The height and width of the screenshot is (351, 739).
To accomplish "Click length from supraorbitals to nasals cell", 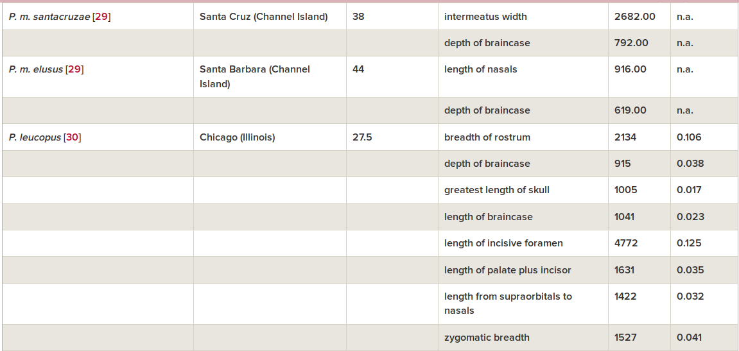I will click(523, 304).
